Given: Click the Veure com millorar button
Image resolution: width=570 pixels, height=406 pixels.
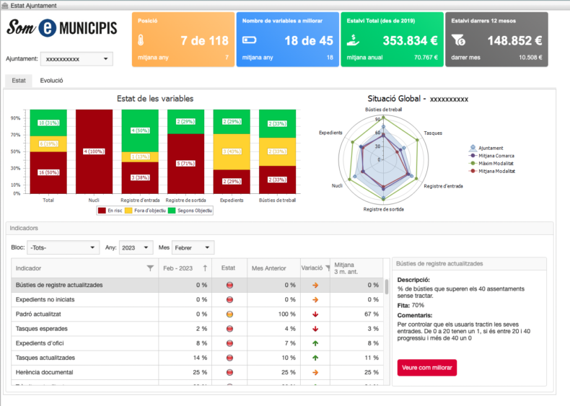Looking at the screenshot, I should point(426,368).
